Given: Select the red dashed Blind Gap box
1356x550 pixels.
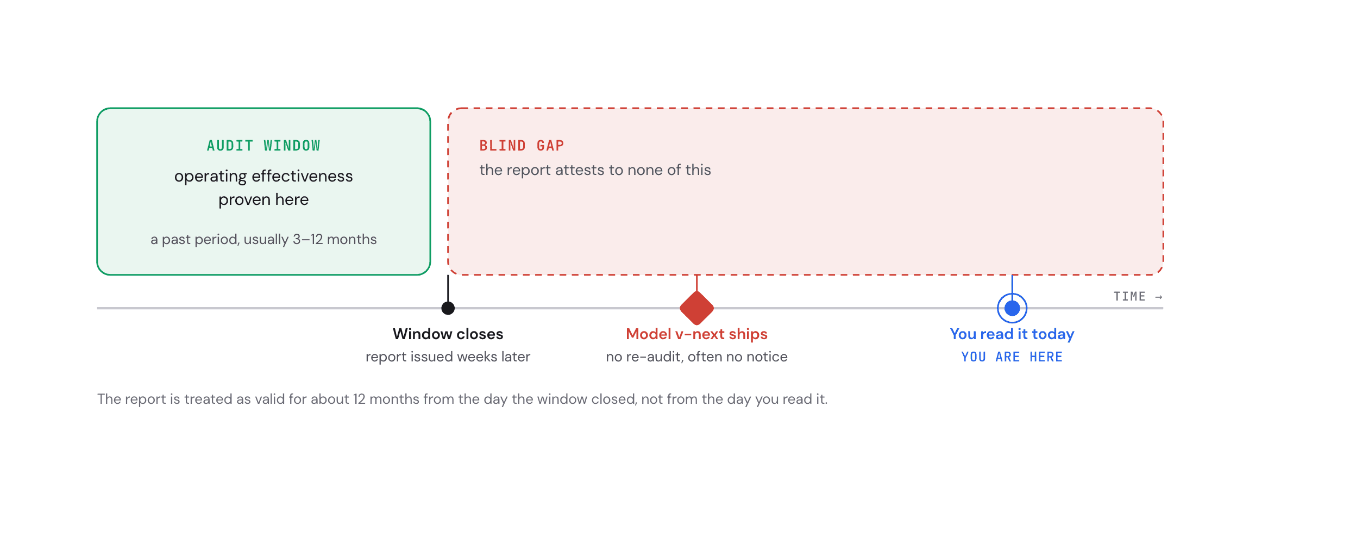Looking at the screenshot, I should point(805,191).
